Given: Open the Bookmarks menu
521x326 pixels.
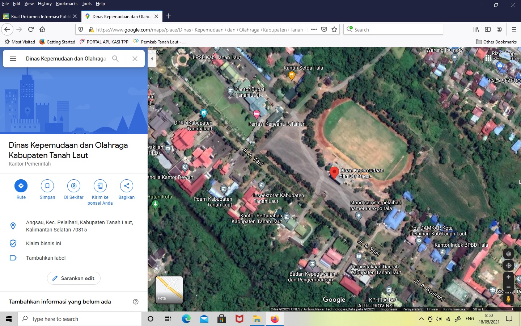Looking at the screenshot, I should pyautogui.click(x=67, y=4).
